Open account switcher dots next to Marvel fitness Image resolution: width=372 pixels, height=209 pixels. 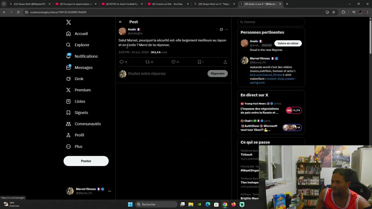coord(110,191)
